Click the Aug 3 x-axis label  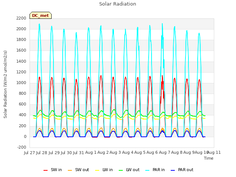[115, 153]
